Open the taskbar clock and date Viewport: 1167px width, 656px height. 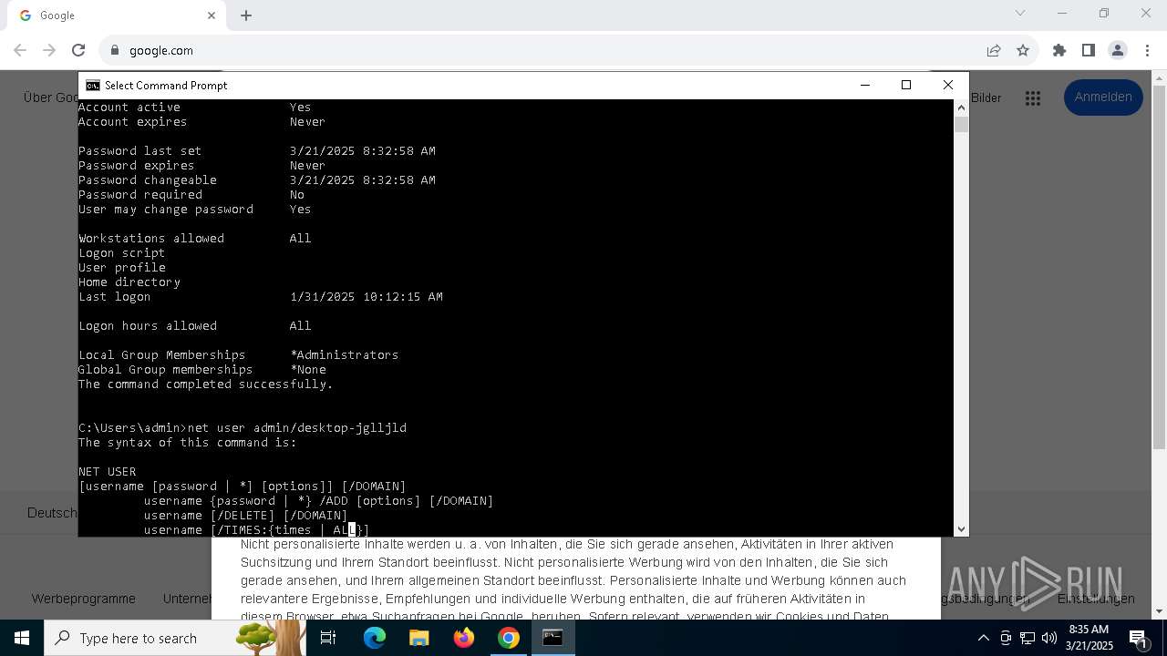point(1090,638)
